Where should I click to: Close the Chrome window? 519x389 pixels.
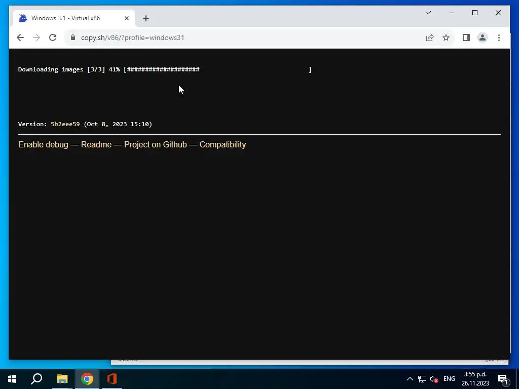[498, 13]
